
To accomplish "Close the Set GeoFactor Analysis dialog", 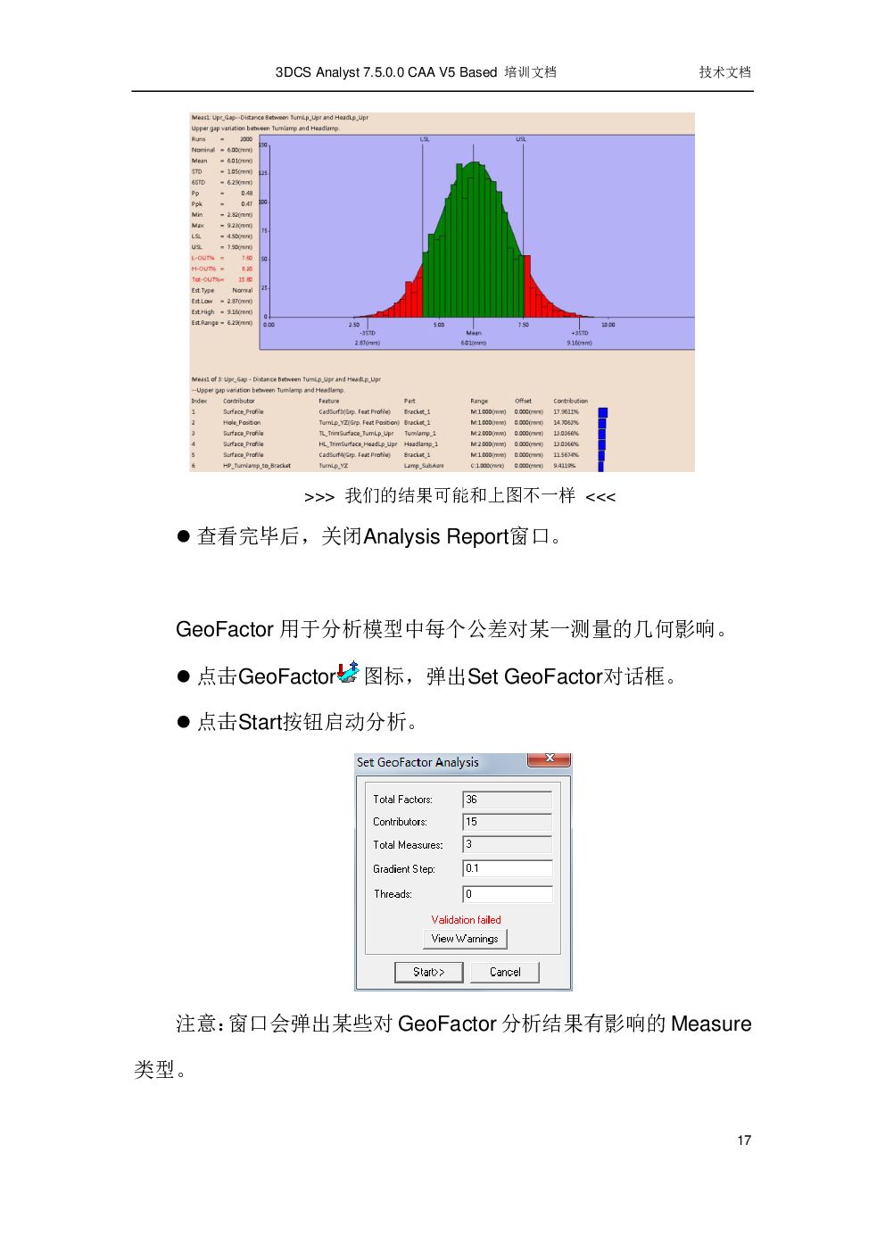I will tap(550, 758).
